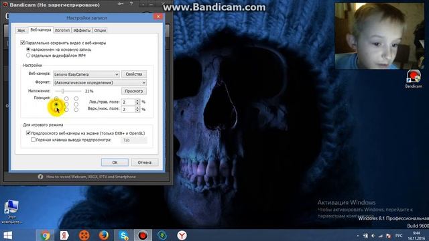Open How to record Webcam, XBOX link

point(91,177)
